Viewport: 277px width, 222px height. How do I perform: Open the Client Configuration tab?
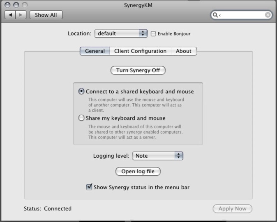[140, 51]
